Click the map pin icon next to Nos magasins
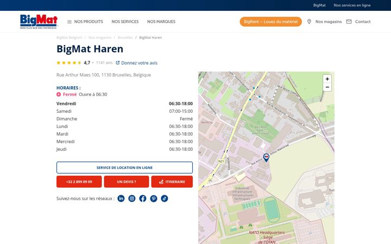391x244 pixels. pos(309,22)
